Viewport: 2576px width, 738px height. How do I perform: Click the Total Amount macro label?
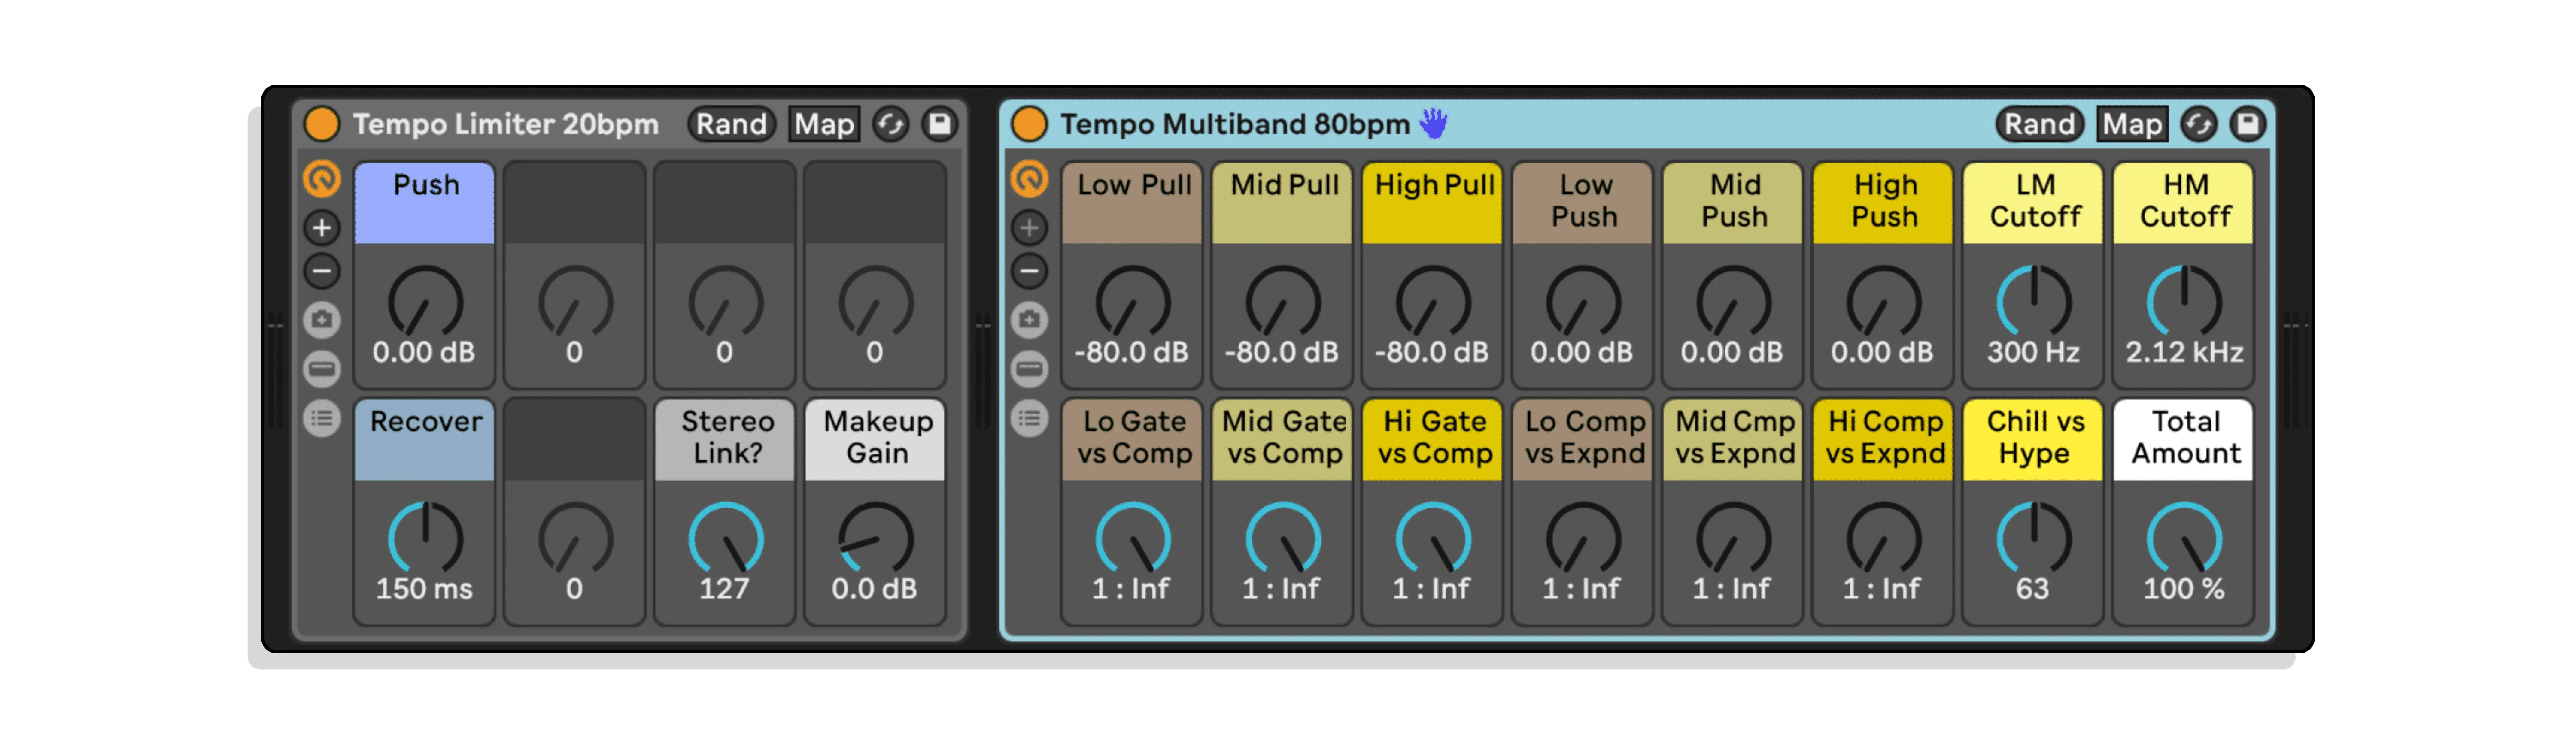click(x=2184, y=440)
